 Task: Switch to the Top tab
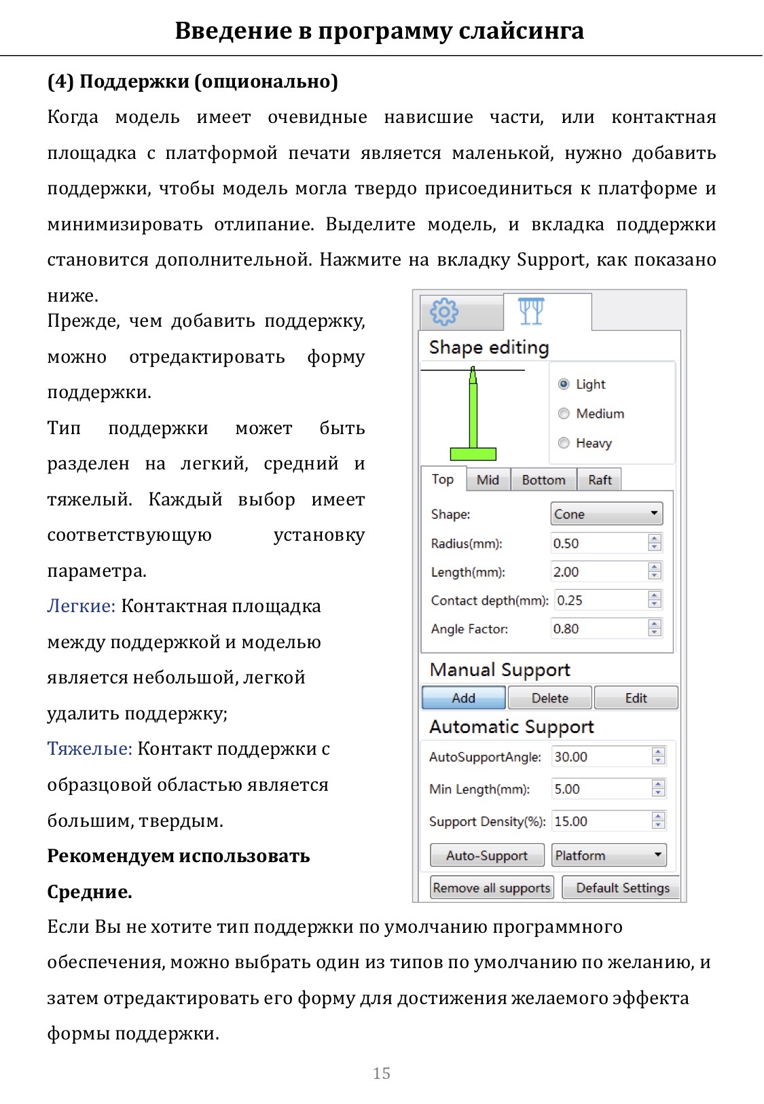pos(443,479)
